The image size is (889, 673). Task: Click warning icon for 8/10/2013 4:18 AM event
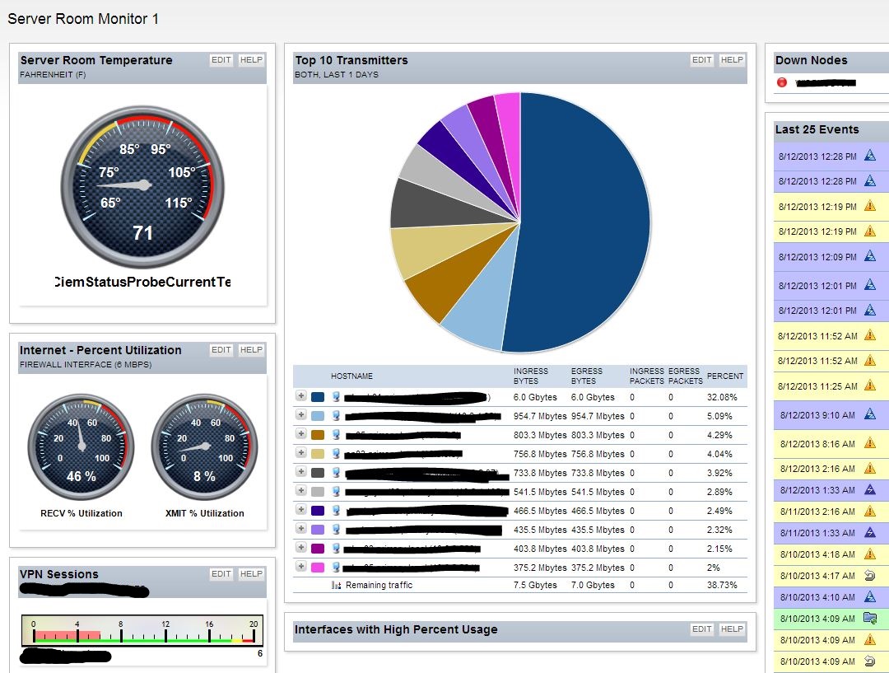(x=870, y=554)
